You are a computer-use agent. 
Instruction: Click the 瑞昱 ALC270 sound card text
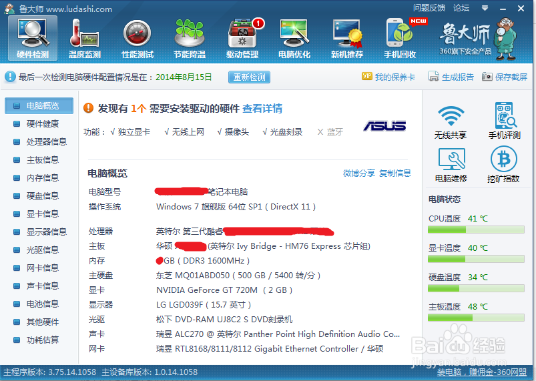coord(278,334)
